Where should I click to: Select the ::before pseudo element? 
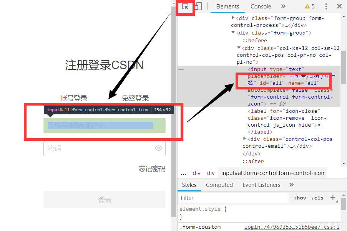(x=254, y=40)
